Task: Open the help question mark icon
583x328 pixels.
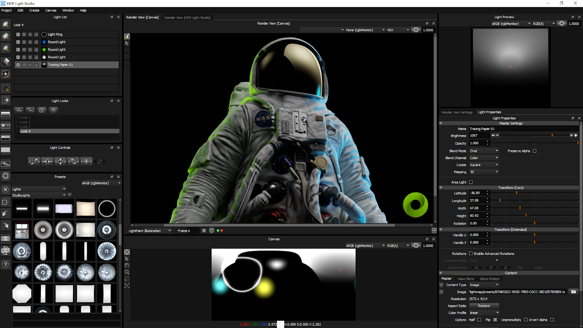Action: pyautogui.click(x=5, y=264)
